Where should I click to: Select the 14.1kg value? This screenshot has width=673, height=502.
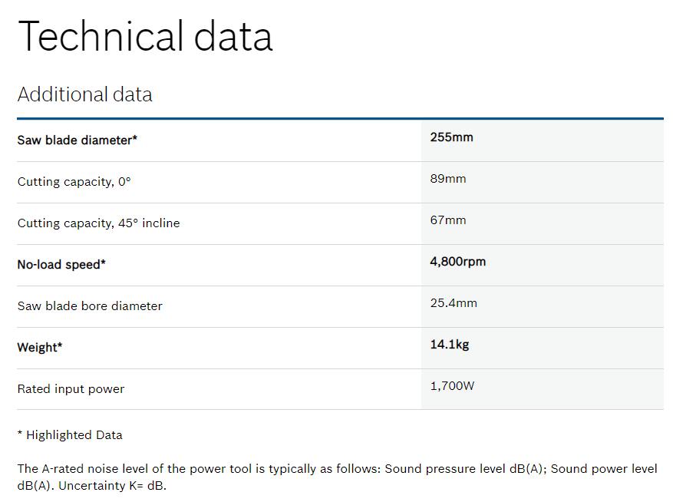[450, 345]
